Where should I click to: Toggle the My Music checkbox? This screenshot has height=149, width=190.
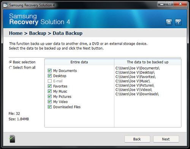coord(50,91)
